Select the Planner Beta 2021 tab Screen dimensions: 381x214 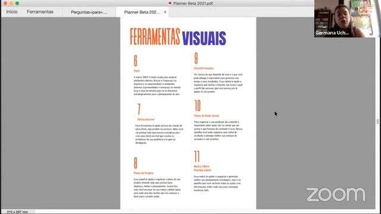pos(142,12)
